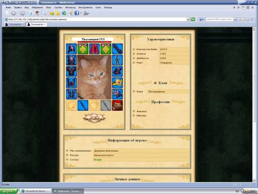Click the globe icon in browser toolbar

64,13
